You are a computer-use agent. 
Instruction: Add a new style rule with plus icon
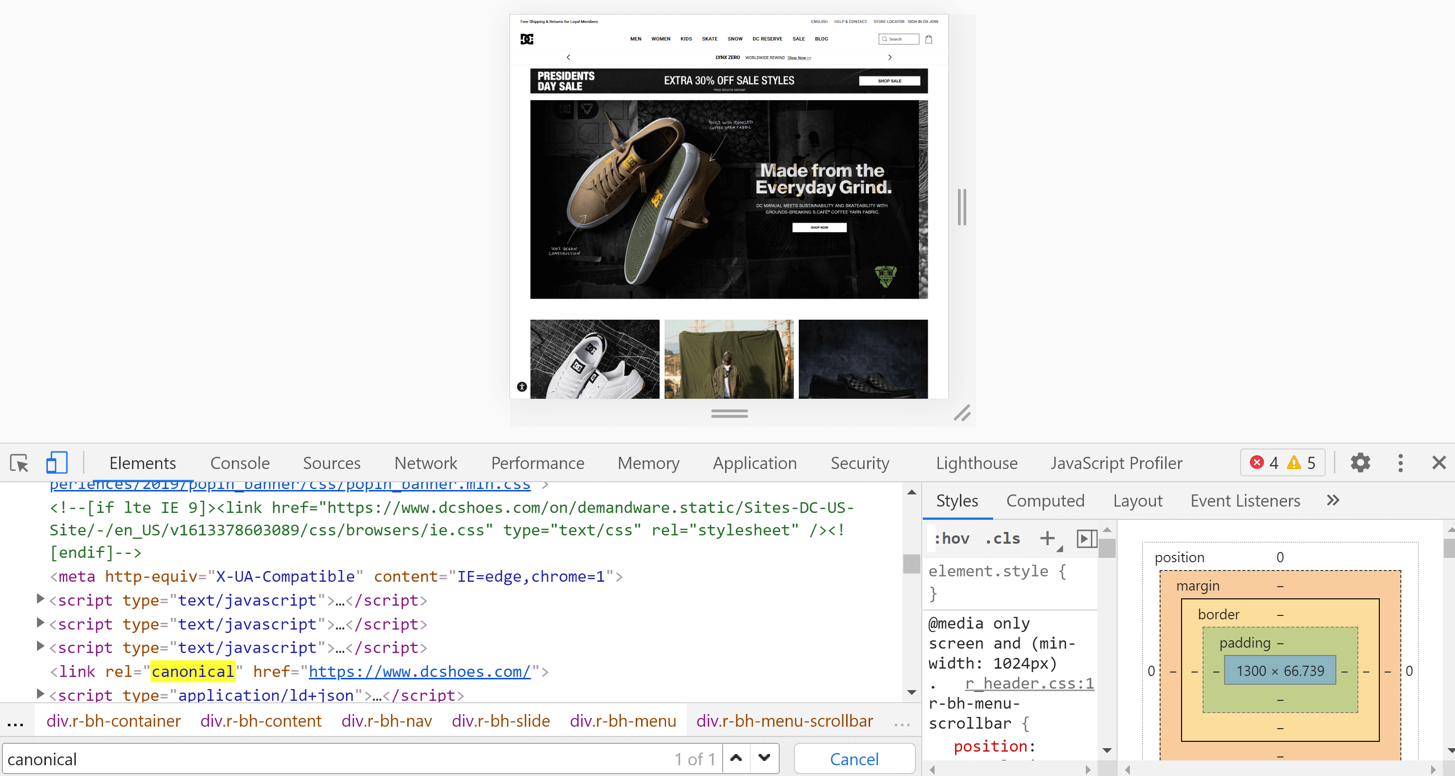pyautogui.click(x=1048, y=538)
